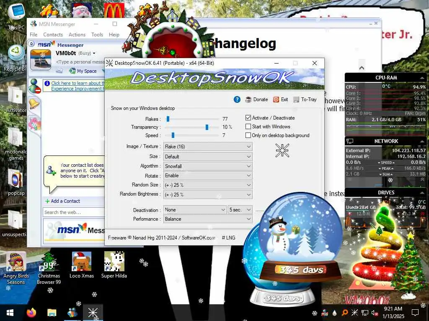Viewport: 429px width, 321px height.
Task: Adjust the Transparency slider handle
Action: point(207,127)
